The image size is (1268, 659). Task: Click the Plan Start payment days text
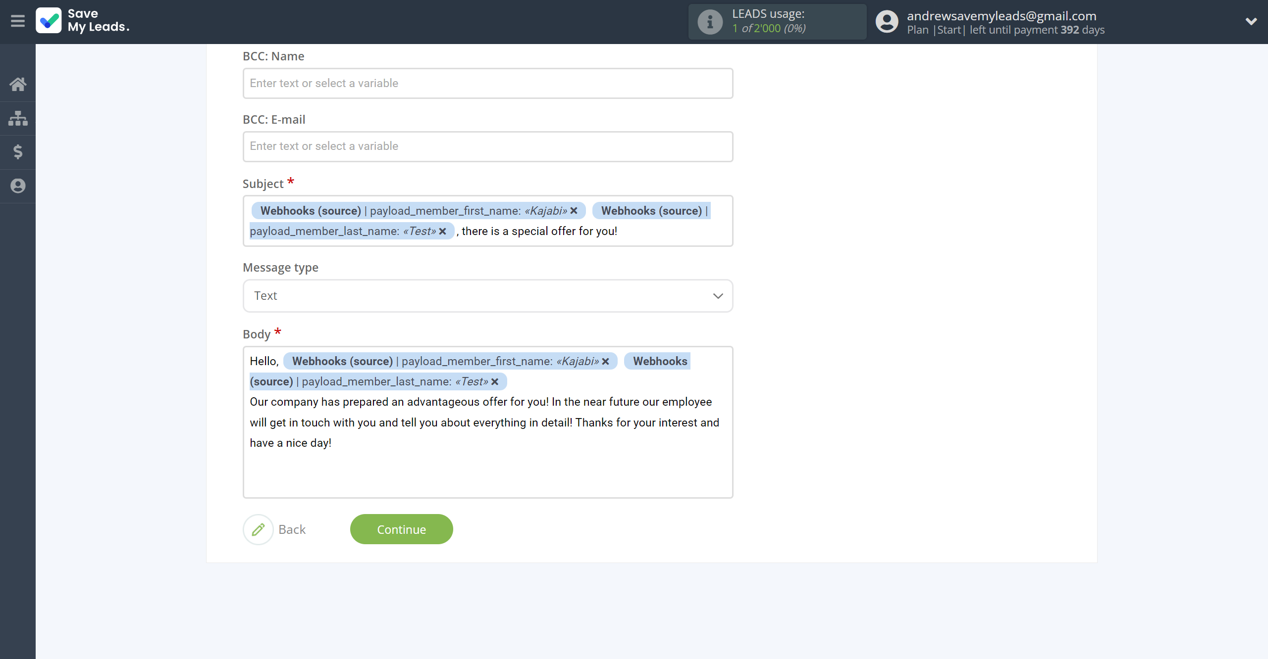(1005, 30)
